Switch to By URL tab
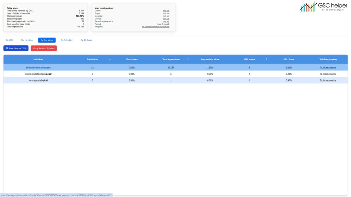The width and height of the screenshot is (351, 197). pyautogui.click(x=10, y=40)
